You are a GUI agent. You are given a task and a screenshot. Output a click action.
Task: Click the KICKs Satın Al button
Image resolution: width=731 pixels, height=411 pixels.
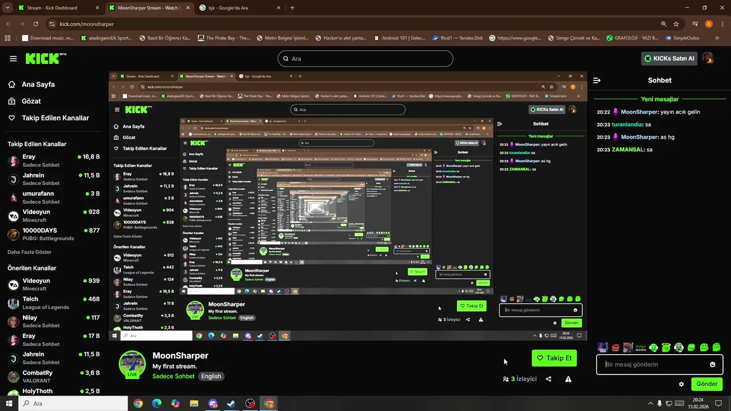[x=669, y=58]
